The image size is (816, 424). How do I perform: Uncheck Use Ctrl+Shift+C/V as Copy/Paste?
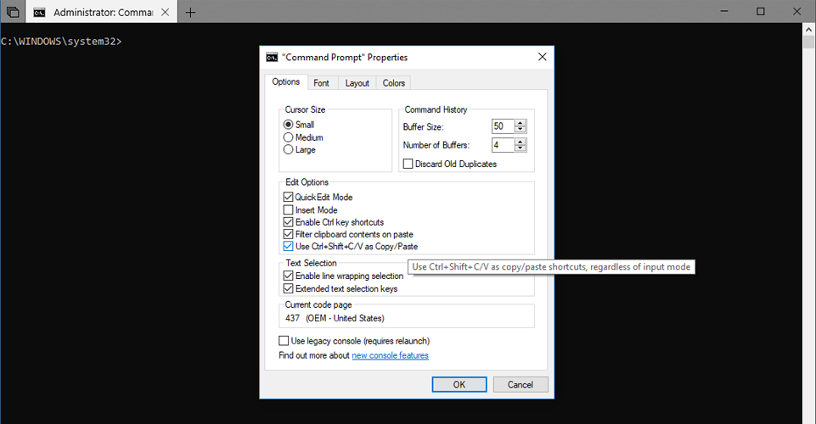pyautogui.click(x=289, y=246)
